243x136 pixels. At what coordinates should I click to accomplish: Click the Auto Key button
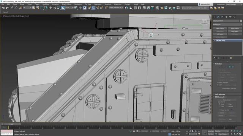pyautogui.click(x=211, y=131)
